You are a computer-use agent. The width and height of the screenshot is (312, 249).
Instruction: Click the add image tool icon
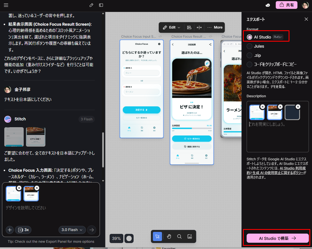coord(190,236)
